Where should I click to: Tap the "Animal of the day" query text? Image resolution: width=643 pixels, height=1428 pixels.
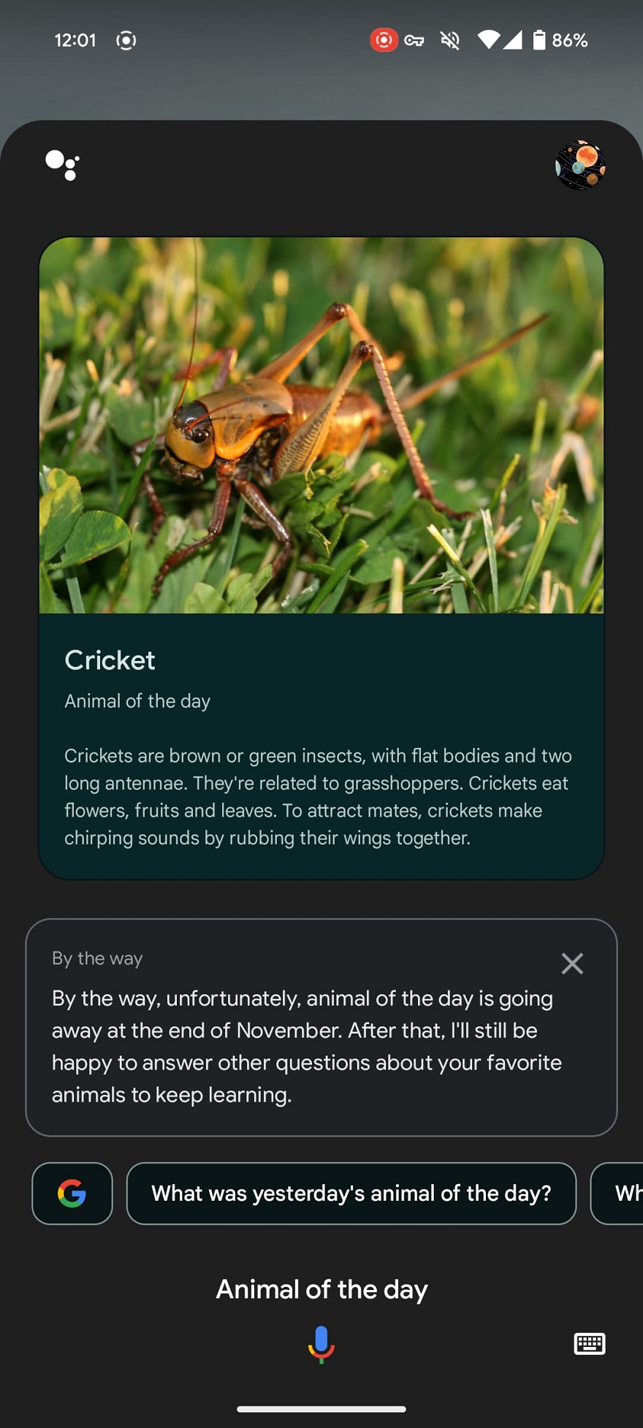pyautogui.click(x=321, y=1289)
